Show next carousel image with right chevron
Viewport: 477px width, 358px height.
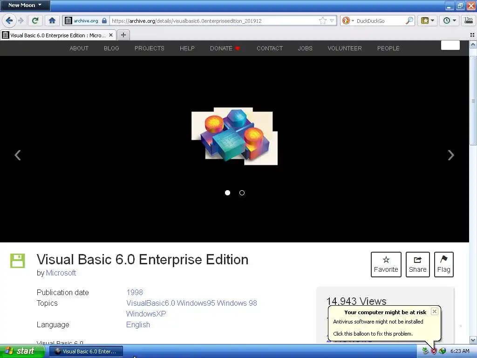451,155
